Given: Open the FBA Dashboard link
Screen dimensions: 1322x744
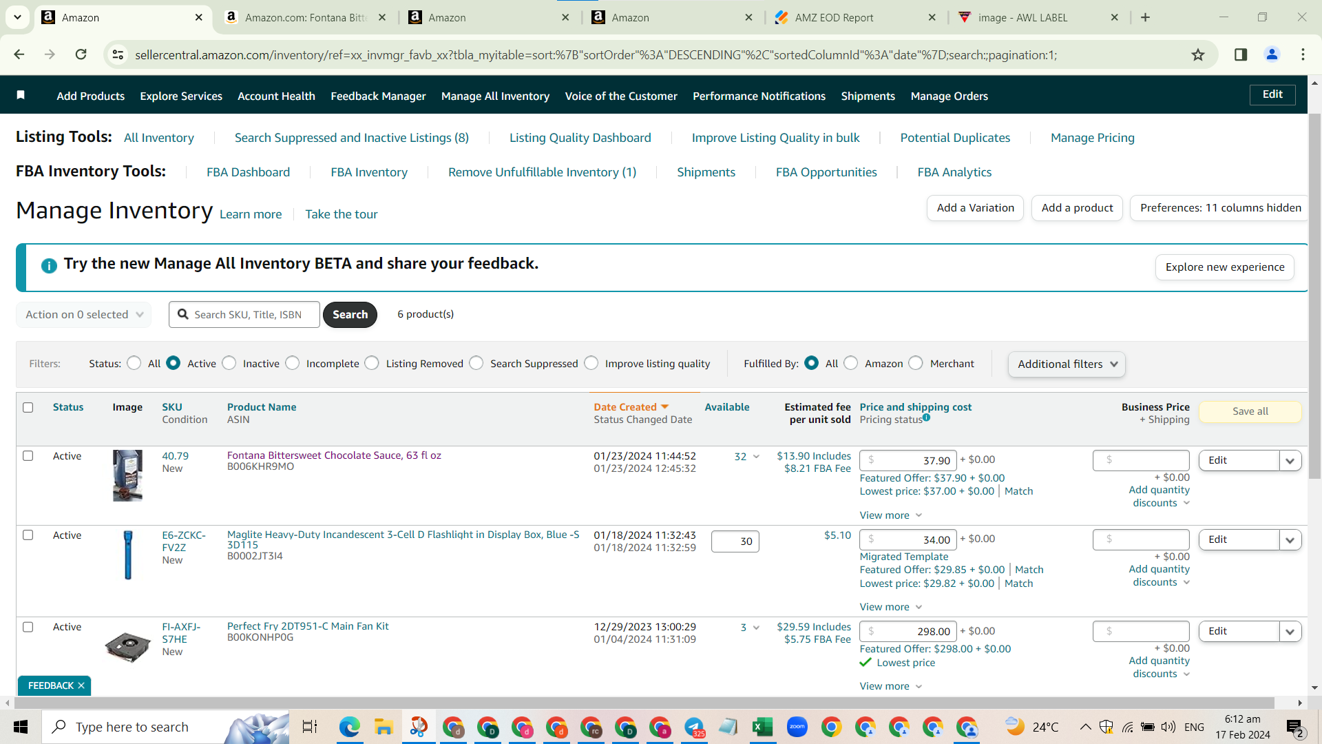Looking at the screenshot, I should tap(248, 172).
